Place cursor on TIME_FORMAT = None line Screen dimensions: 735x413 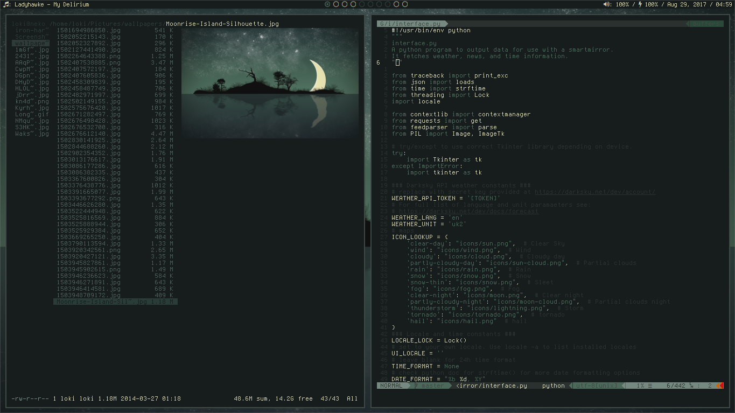pos(425,366)
